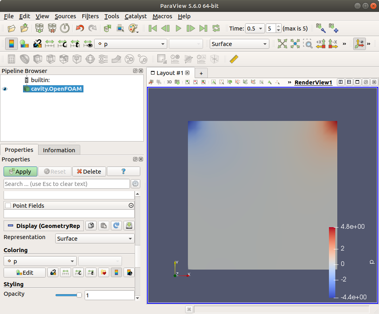Click the Reset camera icon
The image size is (379, 314).
pos(282,44)
